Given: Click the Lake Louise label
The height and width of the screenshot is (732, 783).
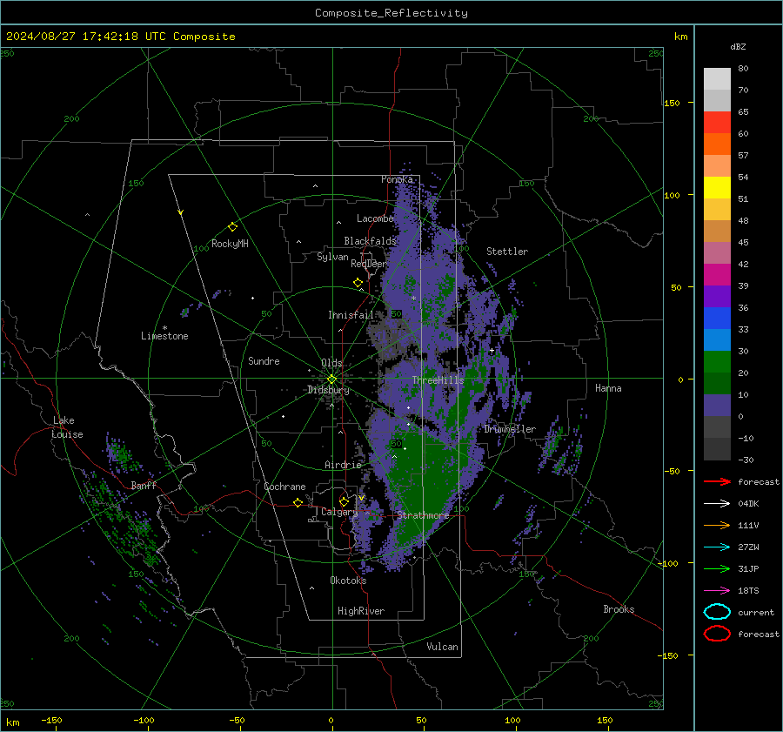Looking at the screenshot, I should click(67, 427).
